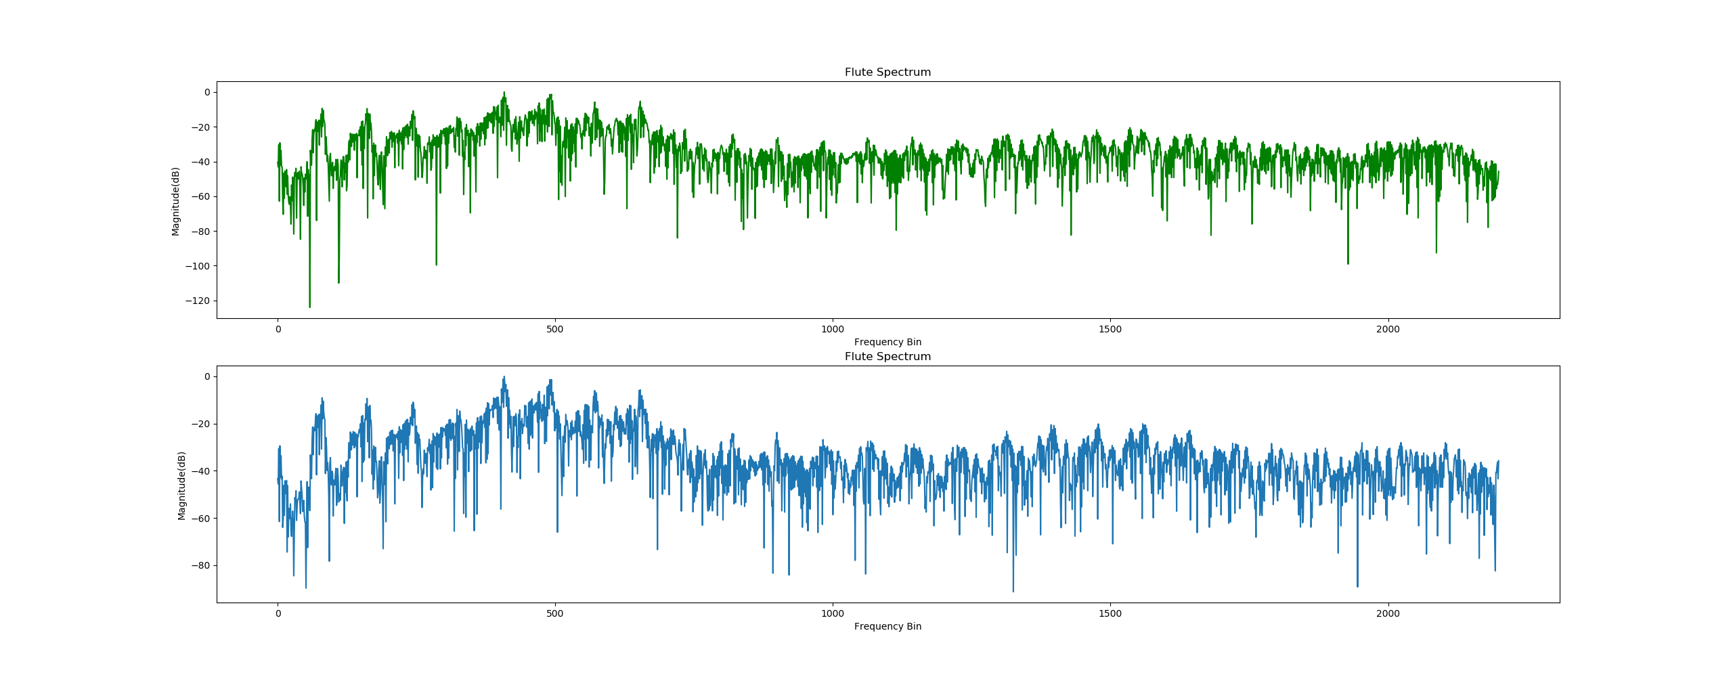Image resolution: width=1733 pixels, height=677 pixels.
Task: Click the deepest blue dip near bin 1325
Action: [1013, 590]
